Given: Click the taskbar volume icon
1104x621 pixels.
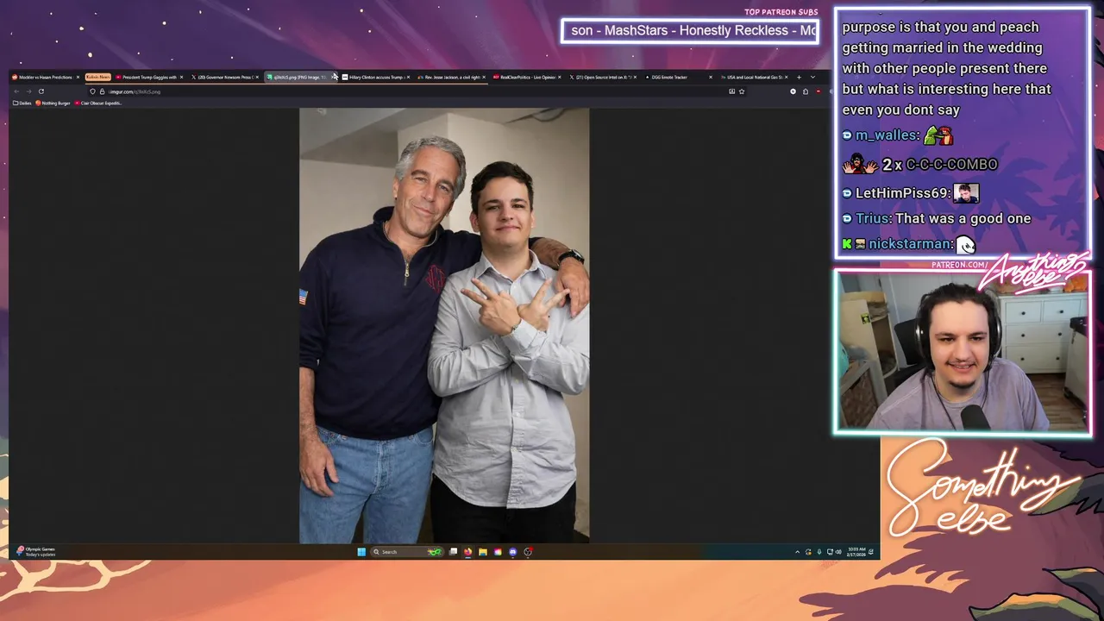Looking at the screenshot, I should (838, 552).
